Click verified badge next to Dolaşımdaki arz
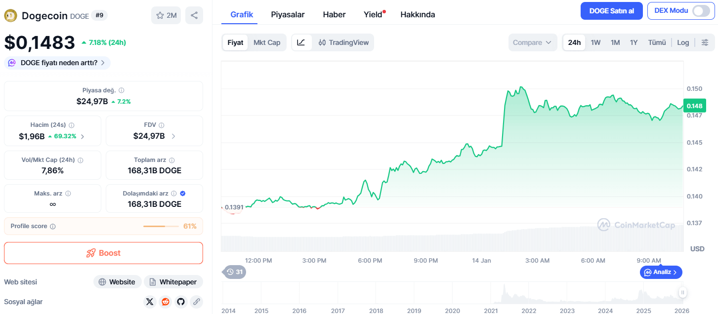Viewport: 718px width, 314px height. [x=183, y=194]
